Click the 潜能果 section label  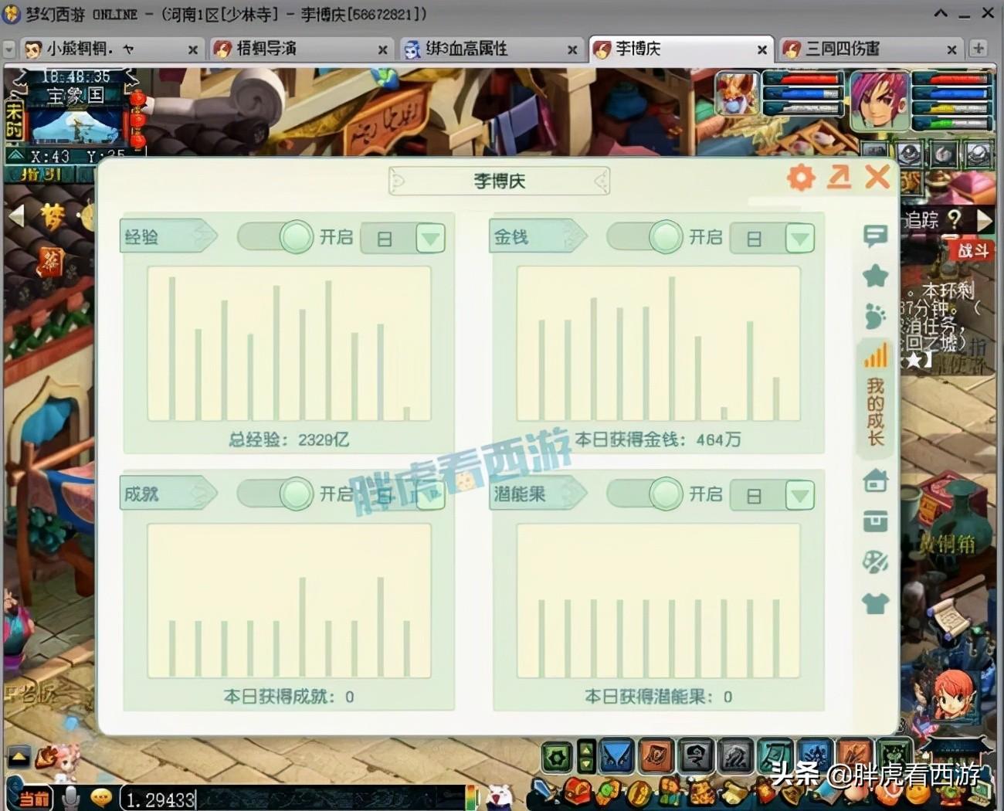click(x=538, y=494)
